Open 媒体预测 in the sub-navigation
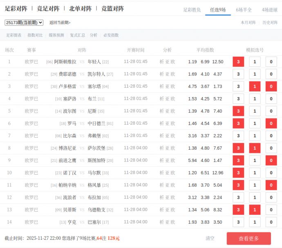This screenshot has width=282, height=248. pos(56,35)
